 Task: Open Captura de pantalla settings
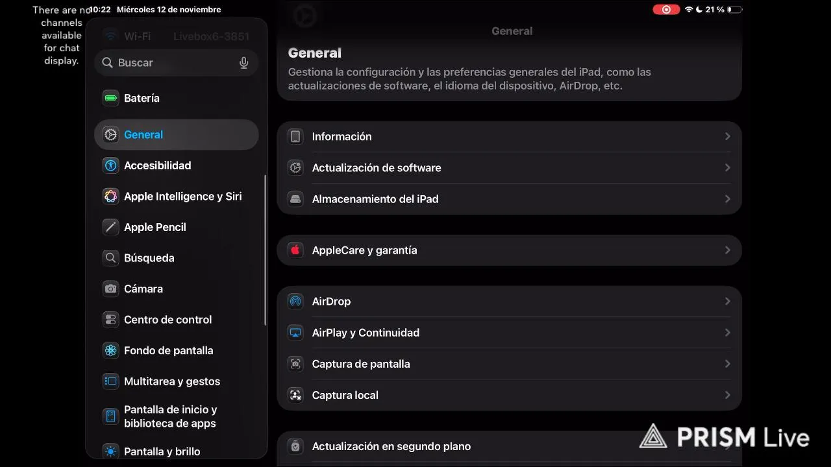pos(361,364)
